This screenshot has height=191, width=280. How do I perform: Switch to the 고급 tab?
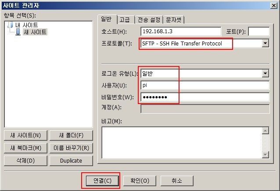pyautogui.click(x=125, y=20)
